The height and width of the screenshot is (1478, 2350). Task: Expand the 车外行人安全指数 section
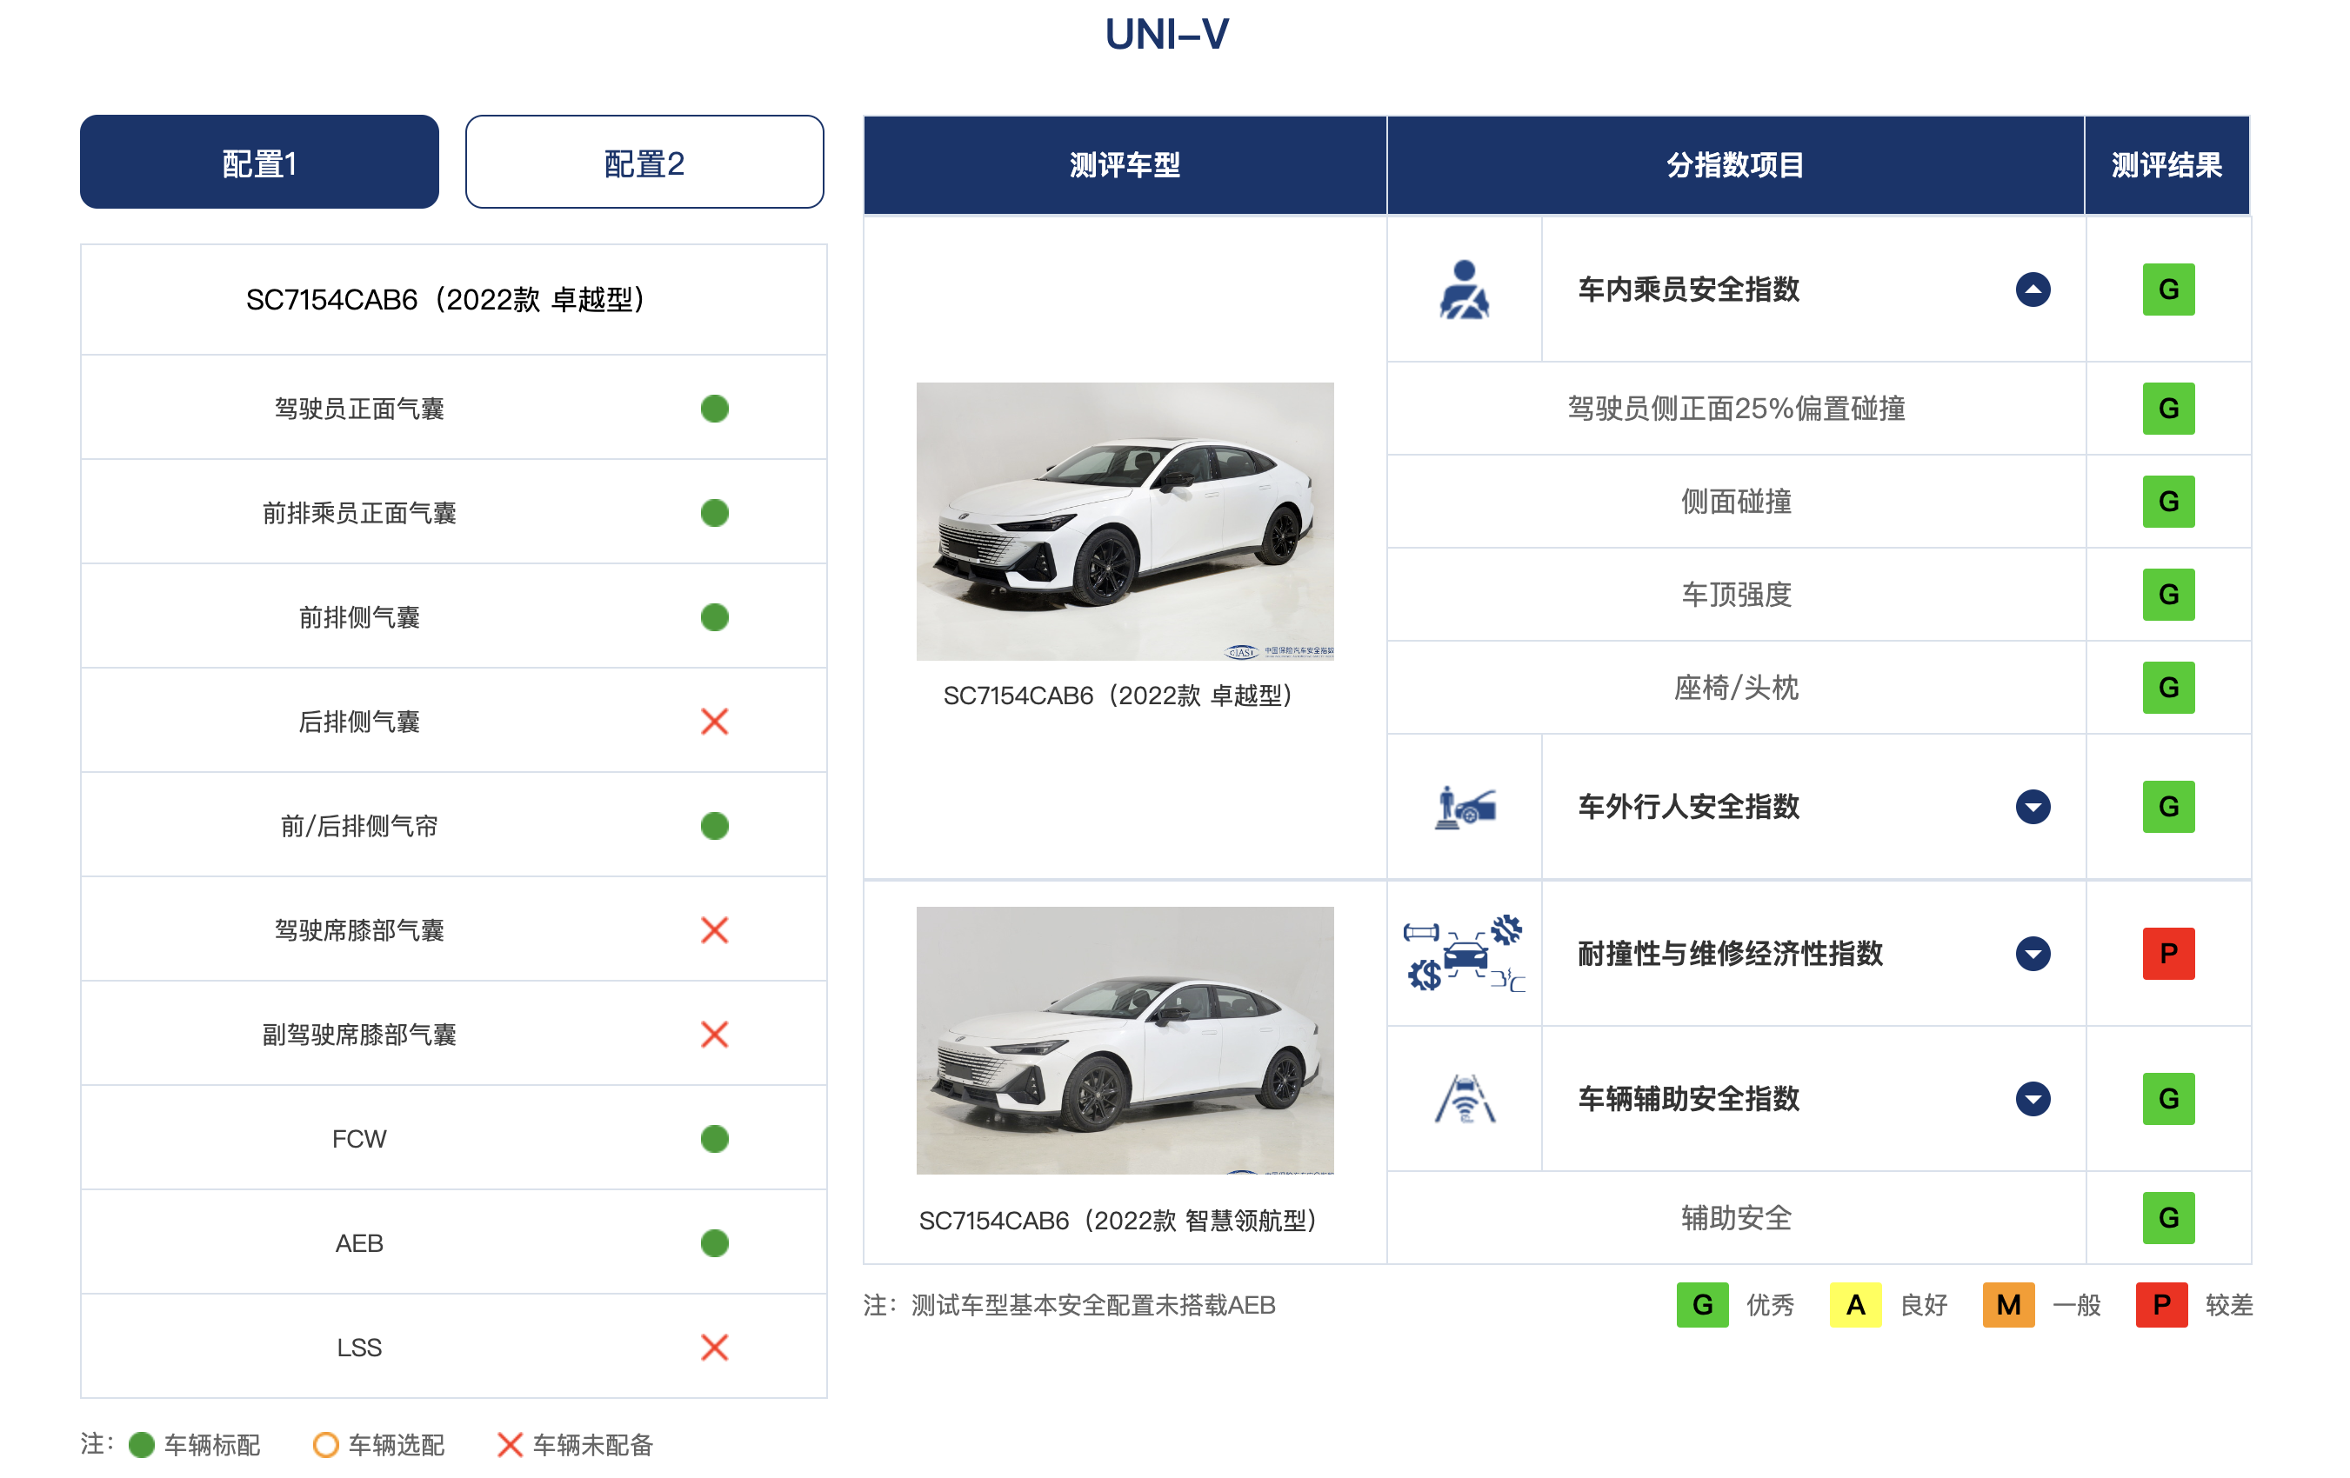pyautogui.click(x=2033, y=808)
